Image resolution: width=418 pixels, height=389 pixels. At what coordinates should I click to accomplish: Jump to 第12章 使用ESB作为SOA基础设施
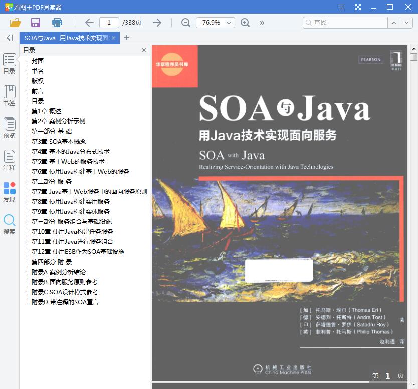pos(78,252)
